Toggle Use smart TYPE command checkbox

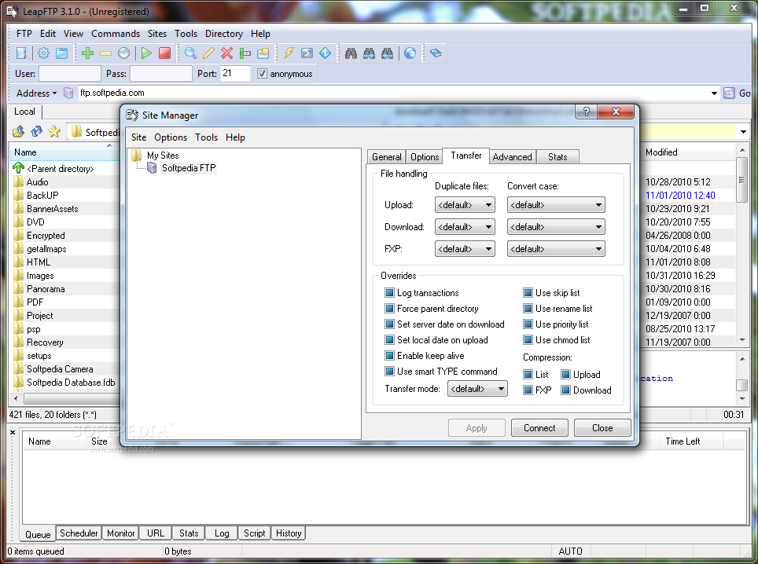pos(390,372)
